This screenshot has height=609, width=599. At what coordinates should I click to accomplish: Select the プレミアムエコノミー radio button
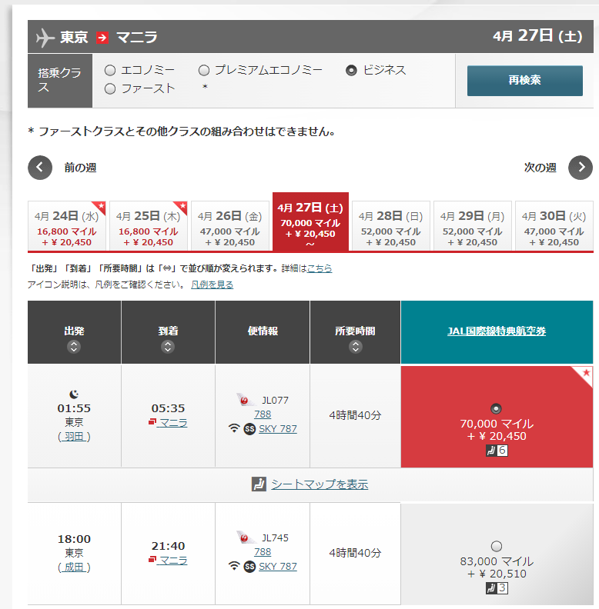tap(204, 71)
